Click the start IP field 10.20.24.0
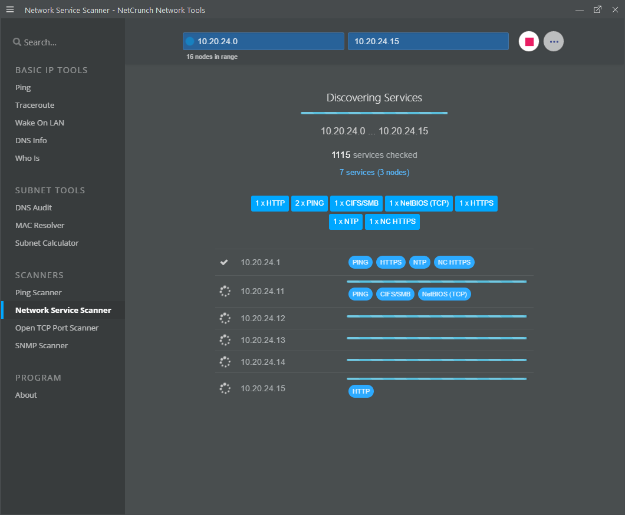 (263, 41)
